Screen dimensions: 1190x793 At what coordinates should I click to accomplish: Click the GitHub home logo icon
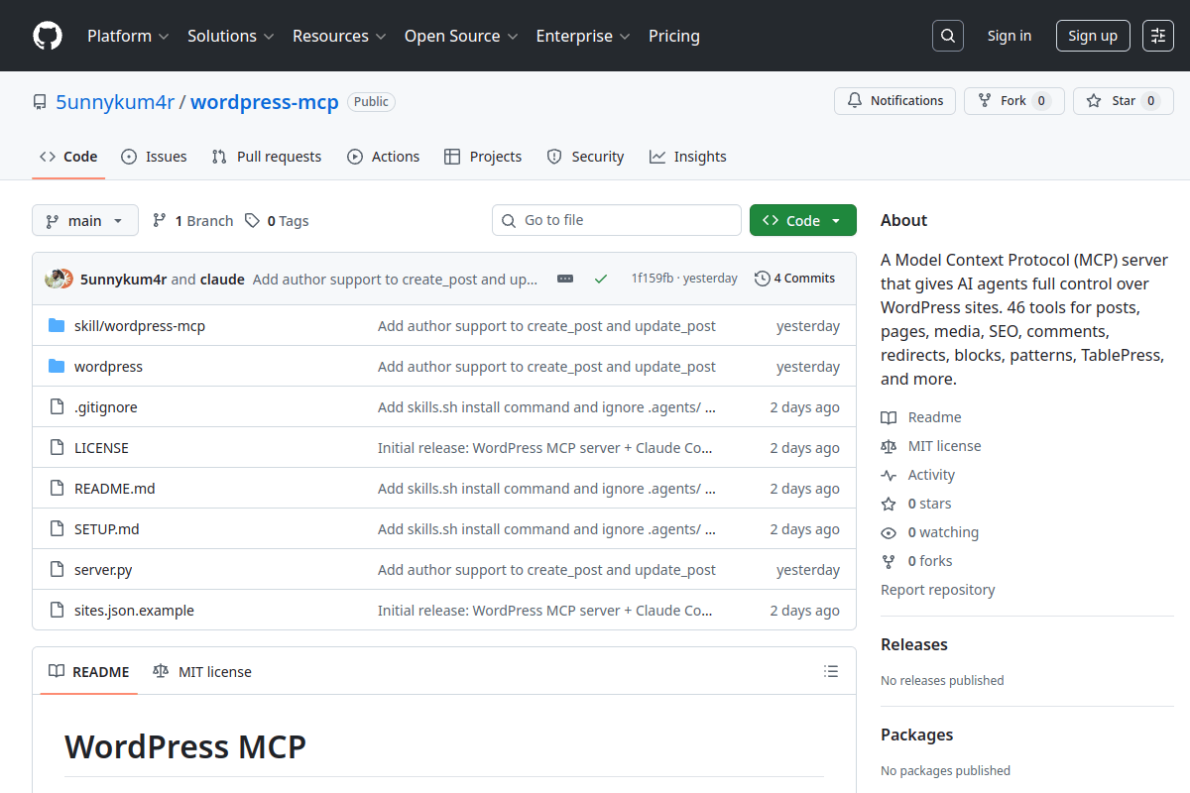47,36
